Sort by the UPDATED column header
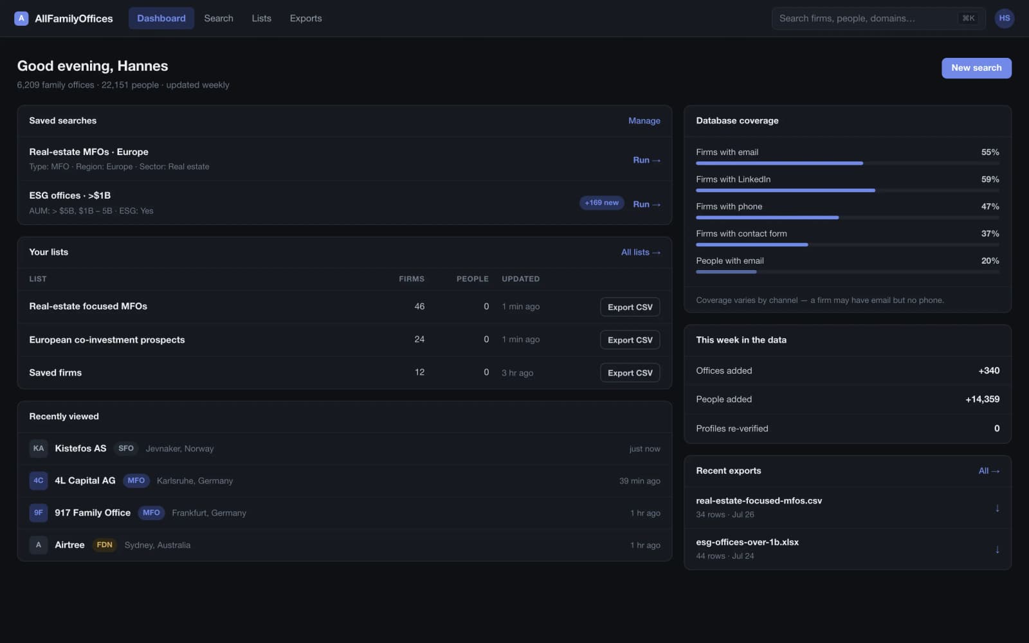The height and width of the screenshot is (643, 1029). 520,279
